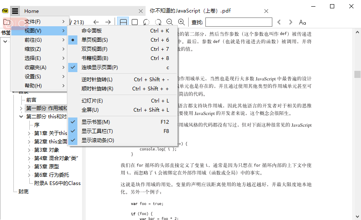Image resolution: width=361 pixels, height=220 pixels.
Task: Open 序 bookmark entry
Action: pos(37,125)
